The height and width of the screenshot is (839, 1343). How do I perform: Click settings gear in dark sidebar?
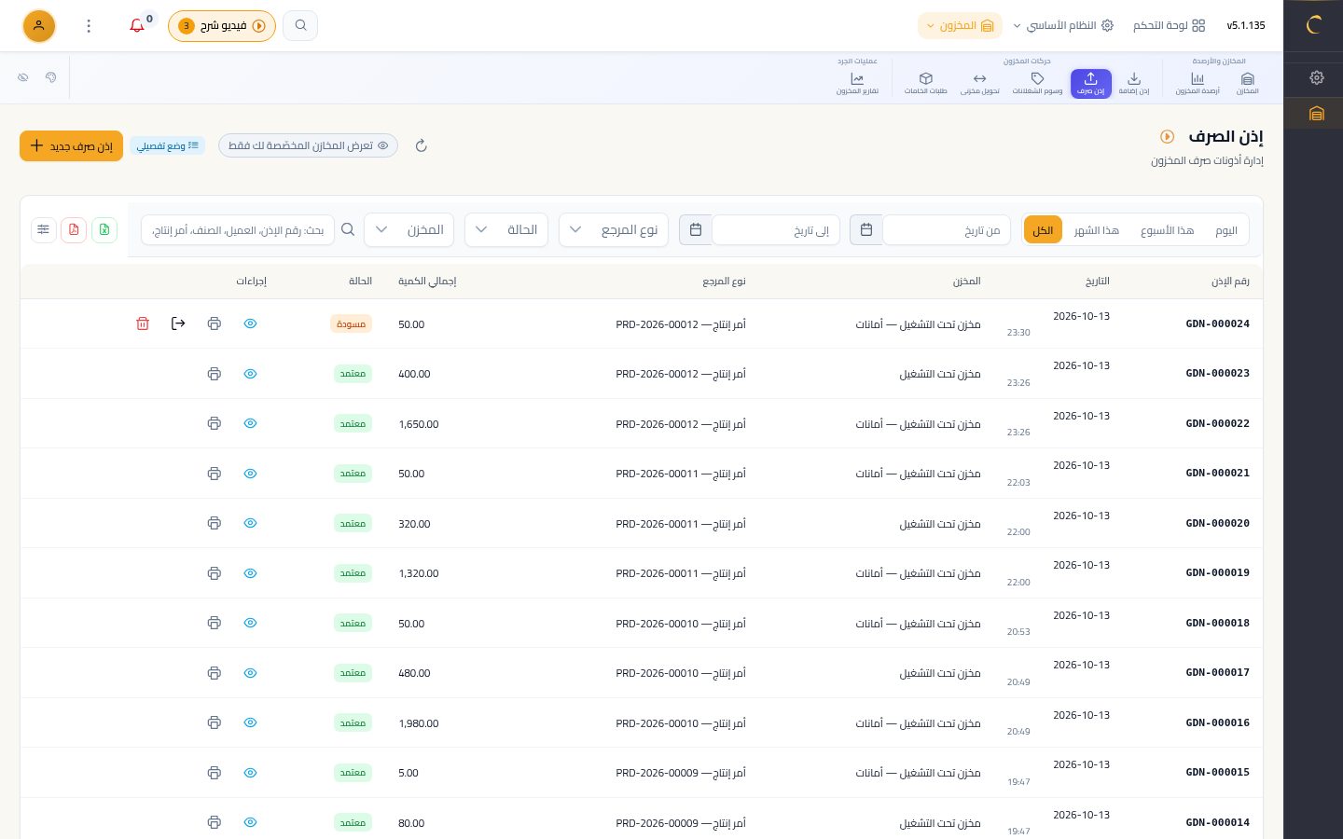coord(1317,77)
